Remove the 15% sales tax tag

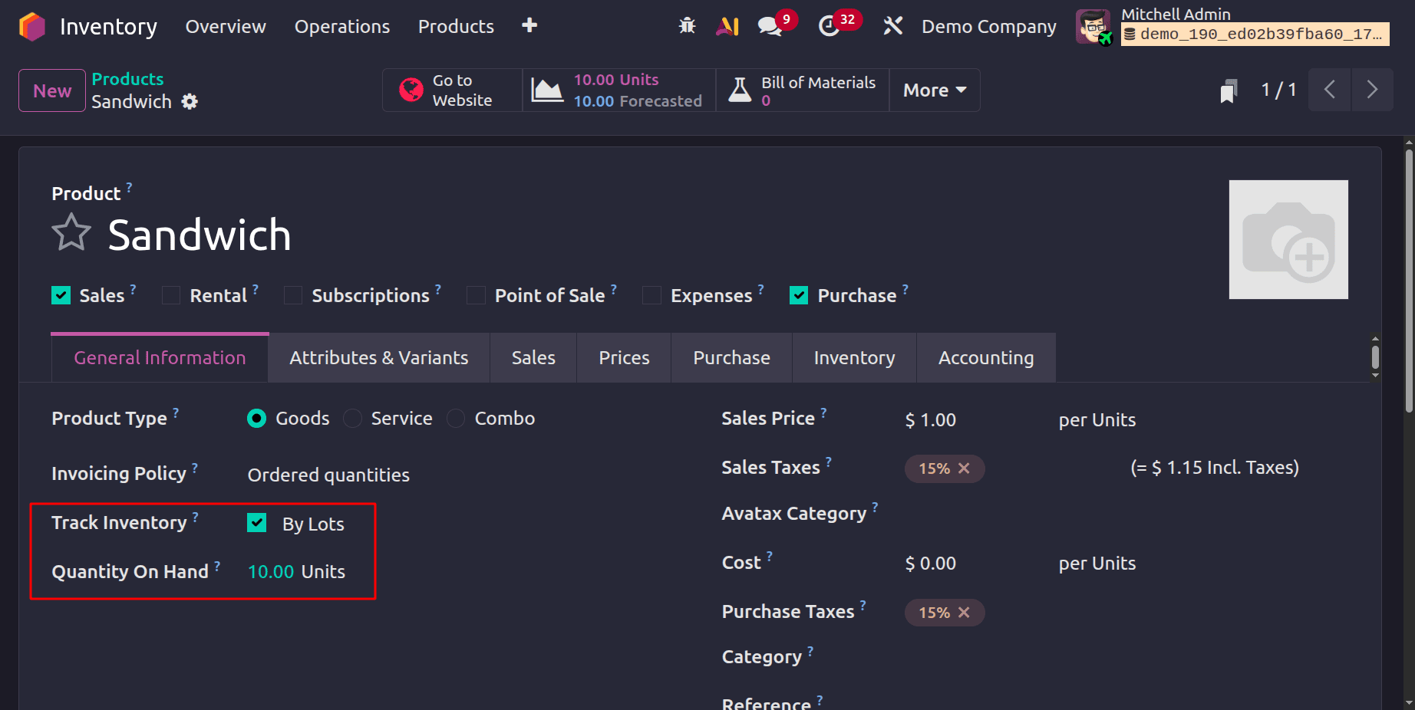coord(965,468)
